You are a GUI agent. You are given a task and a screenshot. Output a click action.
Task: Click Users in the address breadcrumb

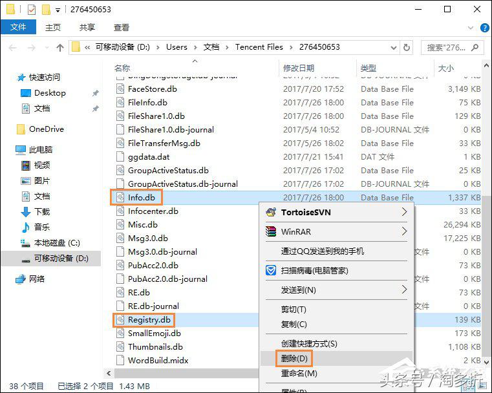[176, 47]
